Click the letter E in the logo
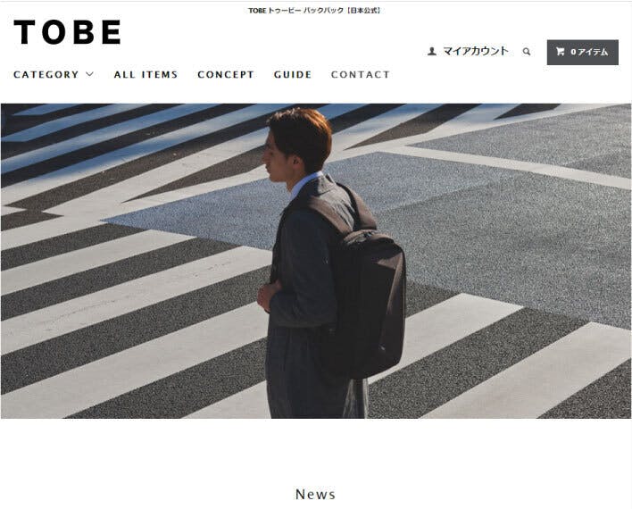The image size is (632, 509). tap(112, 32)
